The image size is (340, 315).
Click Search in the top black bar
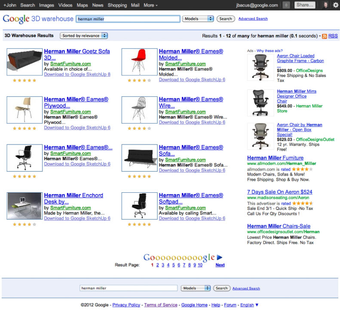(28, 5)
